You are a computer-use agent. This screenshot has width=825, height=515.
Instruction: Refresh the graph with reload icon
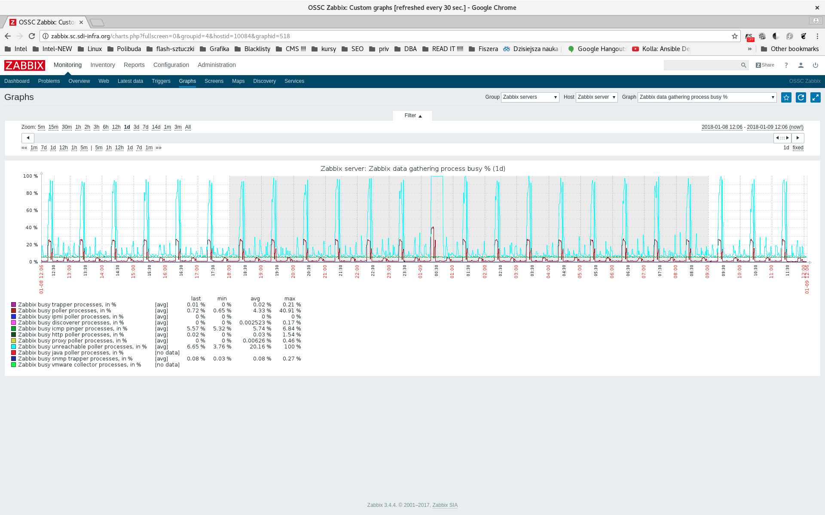pos(801,97)
